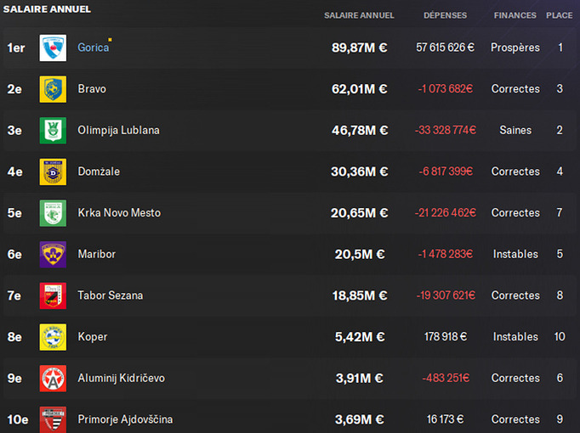This screenshot has height=433, width=580.
Task: Open the Primorje Ajdovščina team name
Action: click(125, 419)
